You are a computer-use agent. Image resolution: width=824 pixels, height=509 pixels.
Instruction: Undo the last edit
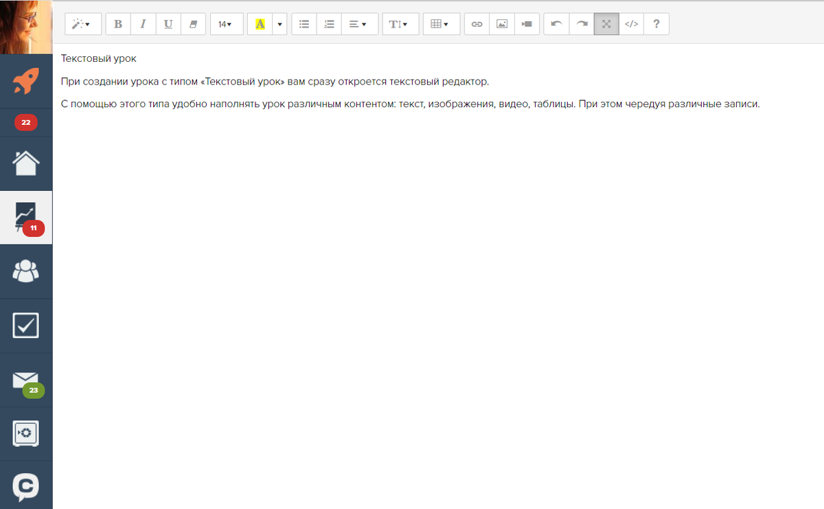(556, 24)
